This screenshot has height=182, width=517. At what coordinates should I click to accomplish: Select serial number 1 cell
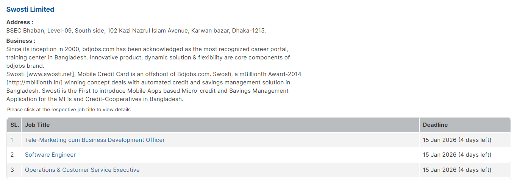(x=12, y=140)
